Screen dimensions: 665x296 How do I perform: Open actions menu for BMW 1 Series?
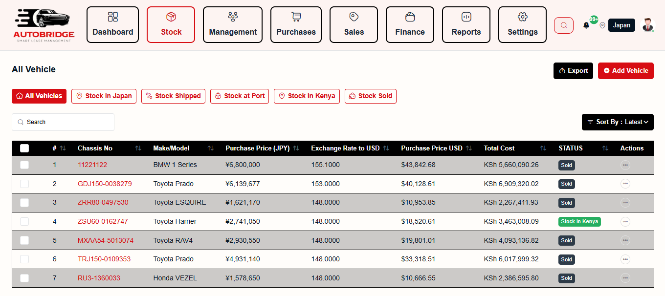coord(625,165)
